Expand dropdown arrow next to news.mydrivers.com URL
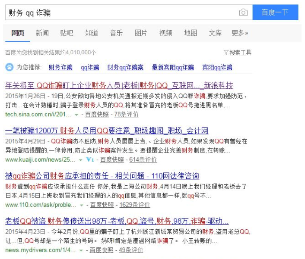305x259 pixels. (81, 250)
